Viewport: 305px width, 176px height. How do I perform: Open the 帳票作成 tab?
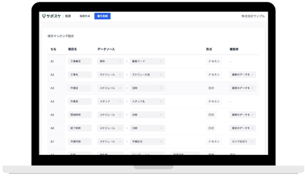click(85, 16)
